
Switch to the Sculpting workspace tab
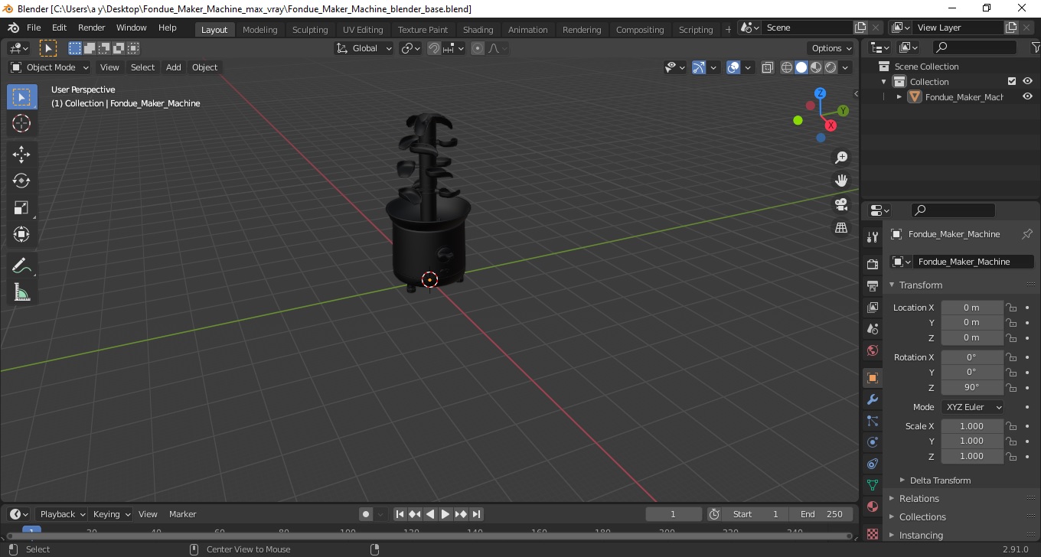click(x=310, y=30)
